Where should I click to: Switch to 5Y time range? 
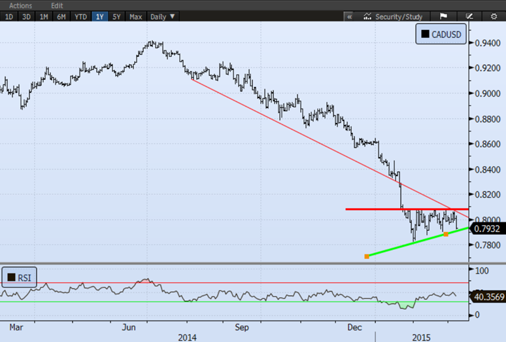tap(117, 16)
